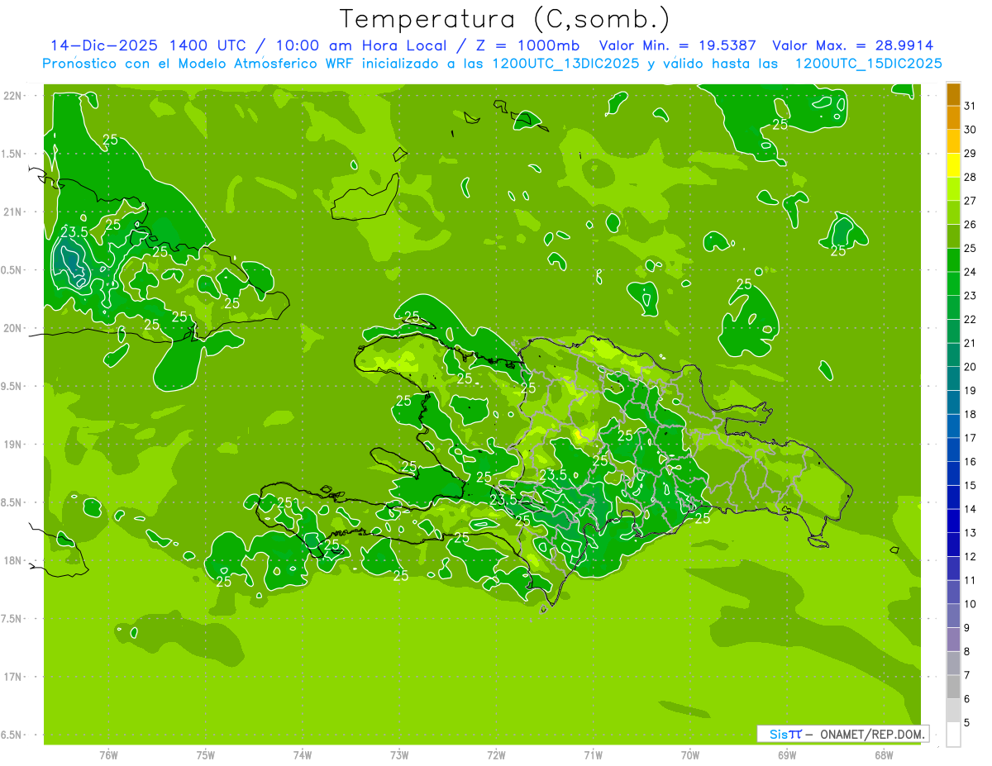Pick the legend color between 24 and 25

(954, 260)
